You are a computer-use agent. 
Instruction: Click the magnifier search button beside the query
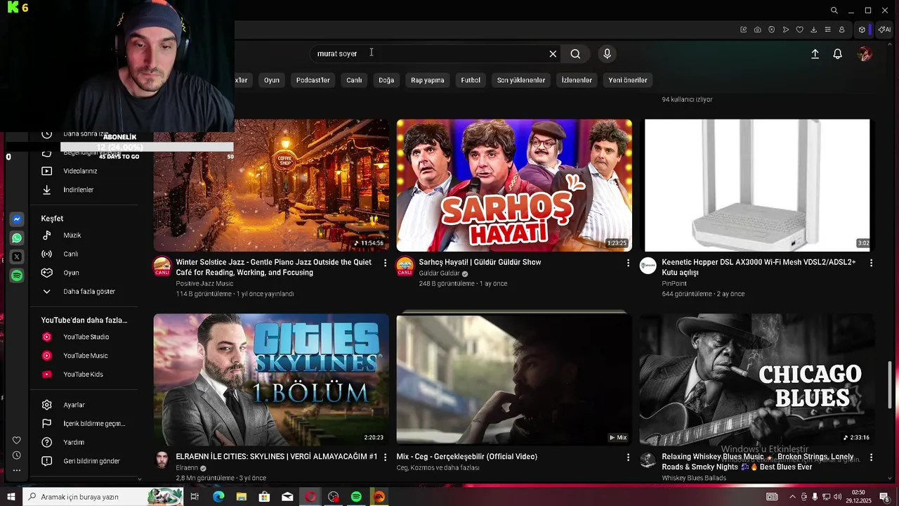(x=575, y=53)
